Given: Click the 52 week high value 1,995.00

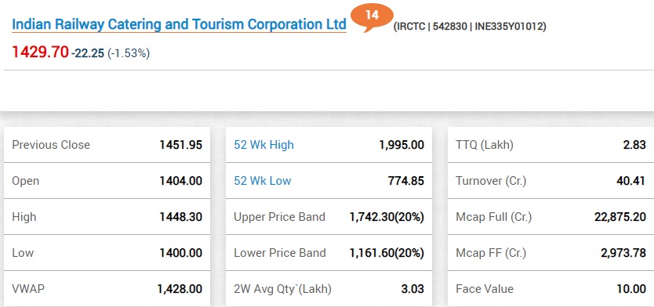Looking at the screenshot, I should coord(401,145).
